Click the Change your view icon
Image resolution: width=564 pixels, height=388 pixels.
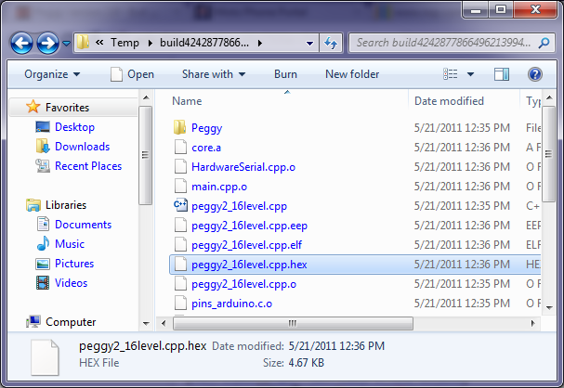(x=452, y=74)
